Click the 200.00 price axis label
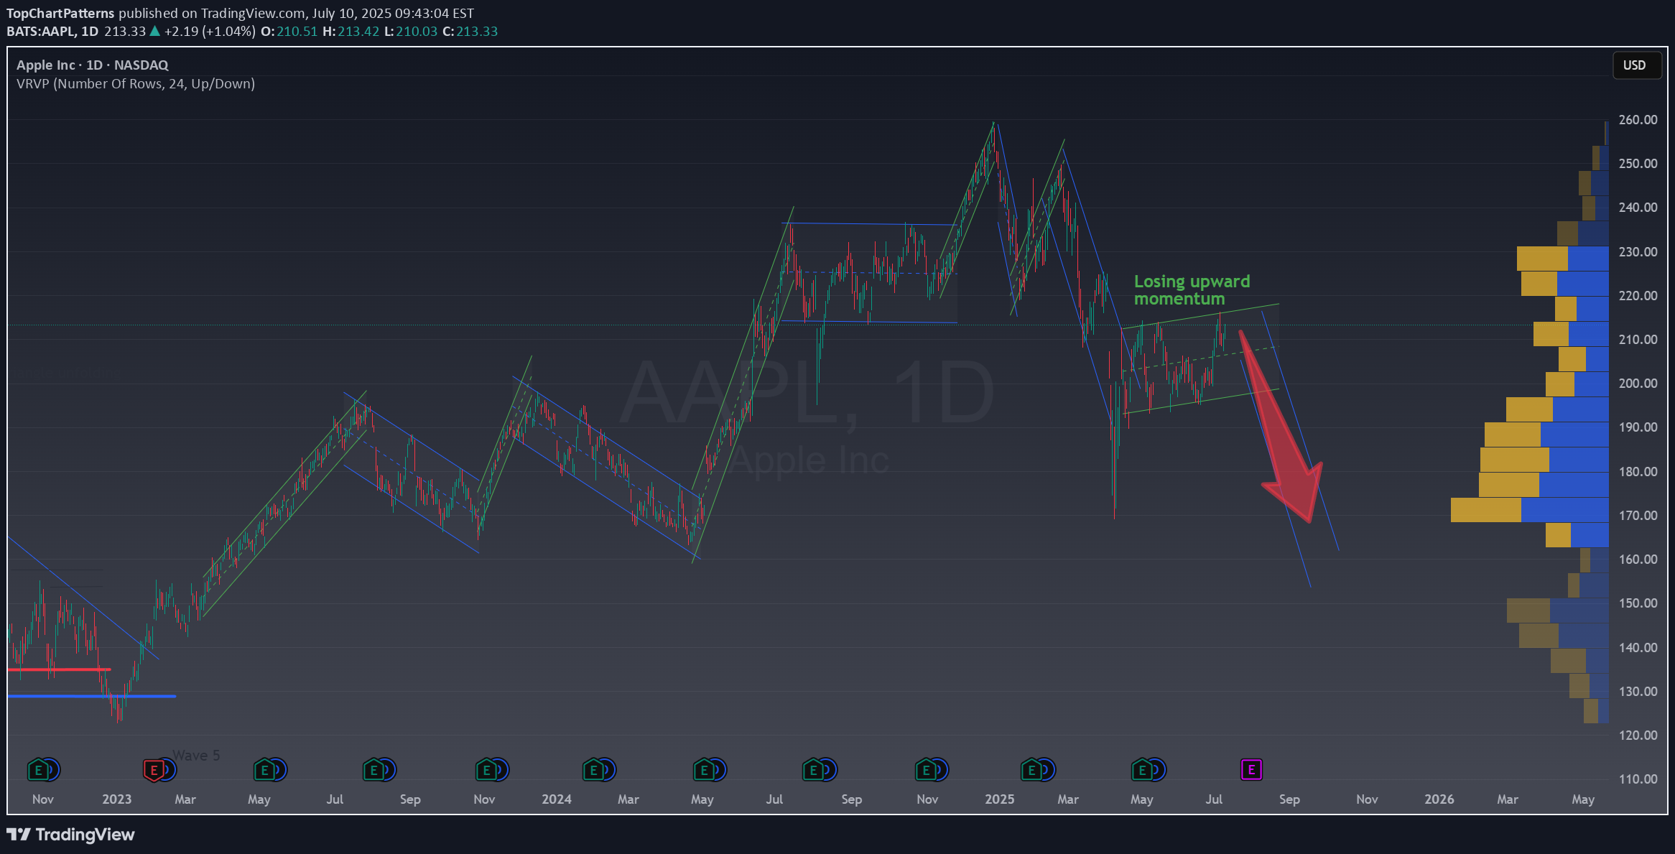Screen dimensions: 1675x854 coord(1638,383)
